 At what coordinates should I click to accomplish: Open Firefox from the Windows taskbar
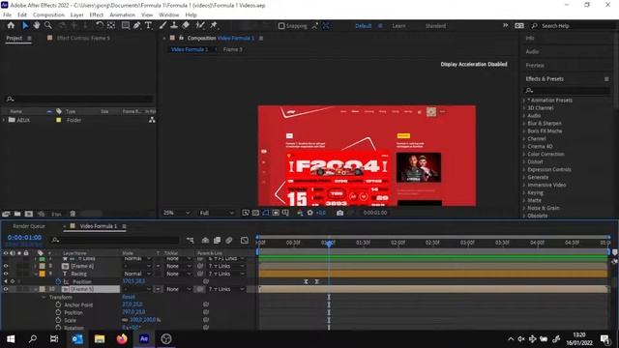(x=122, y=338)
